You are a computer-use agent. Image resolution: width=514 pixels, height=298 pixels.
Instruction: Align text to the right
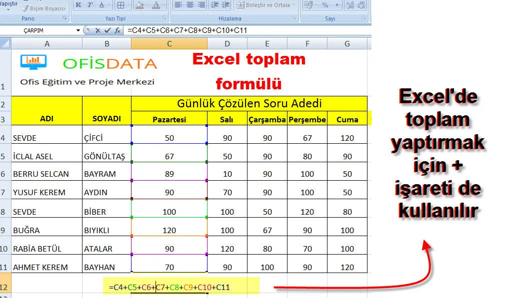201,5
